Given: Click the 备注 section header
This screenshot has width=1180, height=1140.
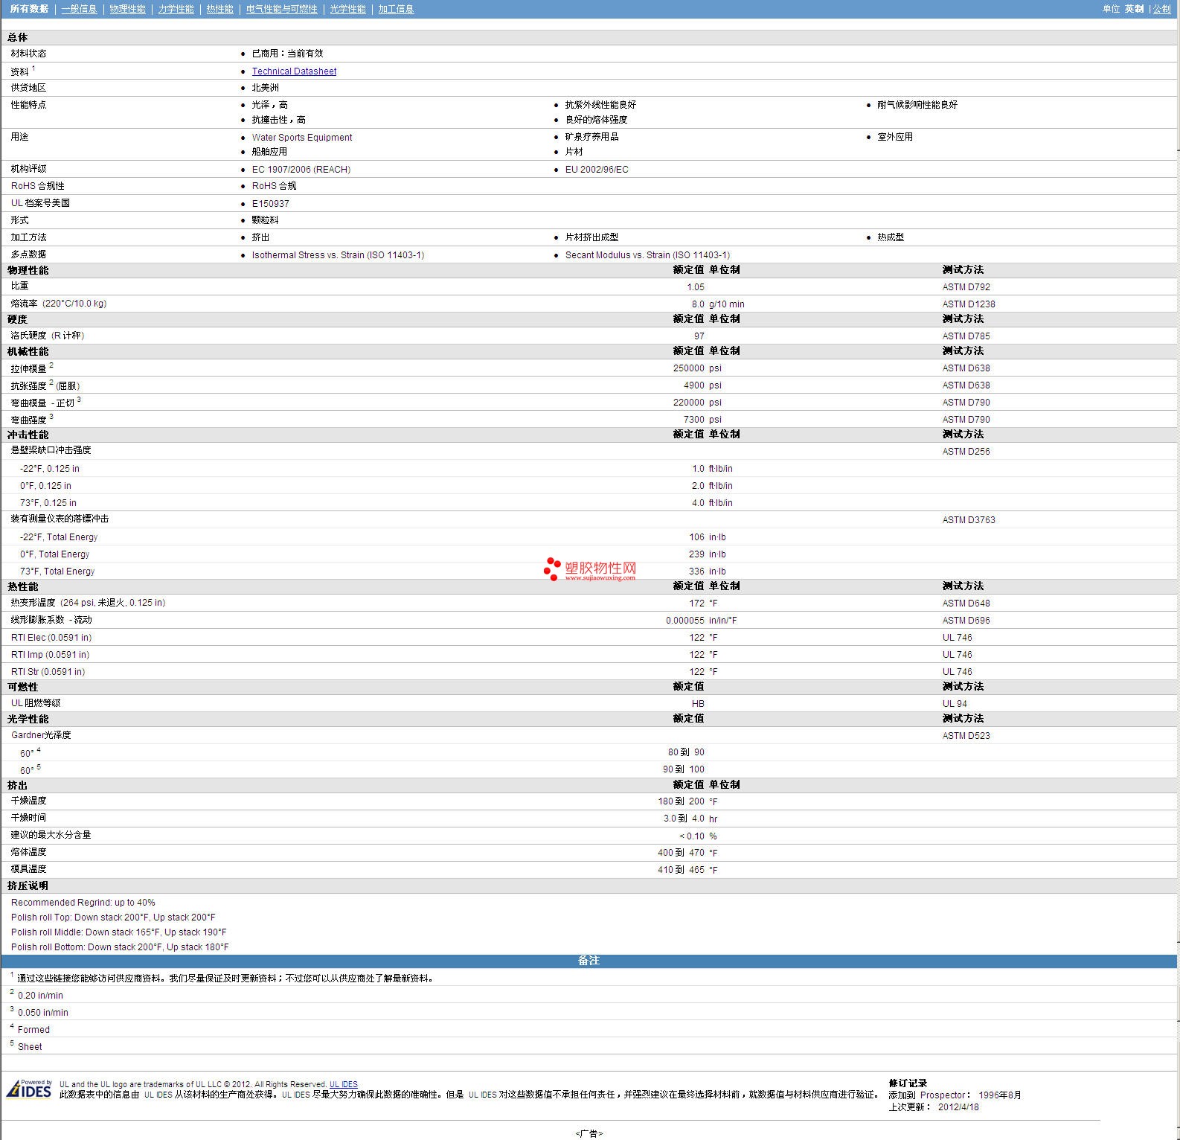Looking at the screenshot, I should tap(589, 961).
